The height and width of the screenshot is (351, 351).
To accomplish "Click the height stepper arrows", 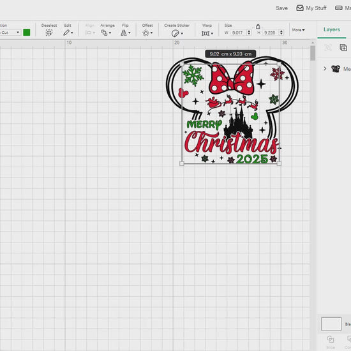I will pyautogui.click(x=281, y=33).
